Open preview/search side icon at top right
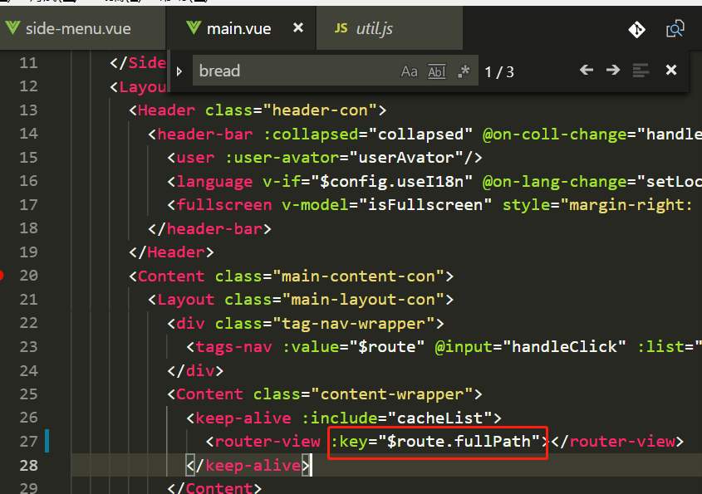This screenshot has height=494, width=702. click(675, 30)
